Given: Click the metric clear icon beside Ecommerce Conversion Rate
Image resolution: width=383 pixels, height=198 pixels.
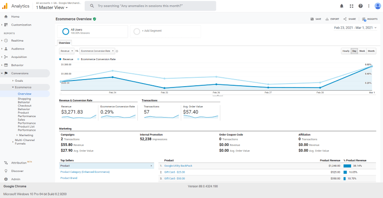Looking at the screenshot, I should tap(117, 51).
